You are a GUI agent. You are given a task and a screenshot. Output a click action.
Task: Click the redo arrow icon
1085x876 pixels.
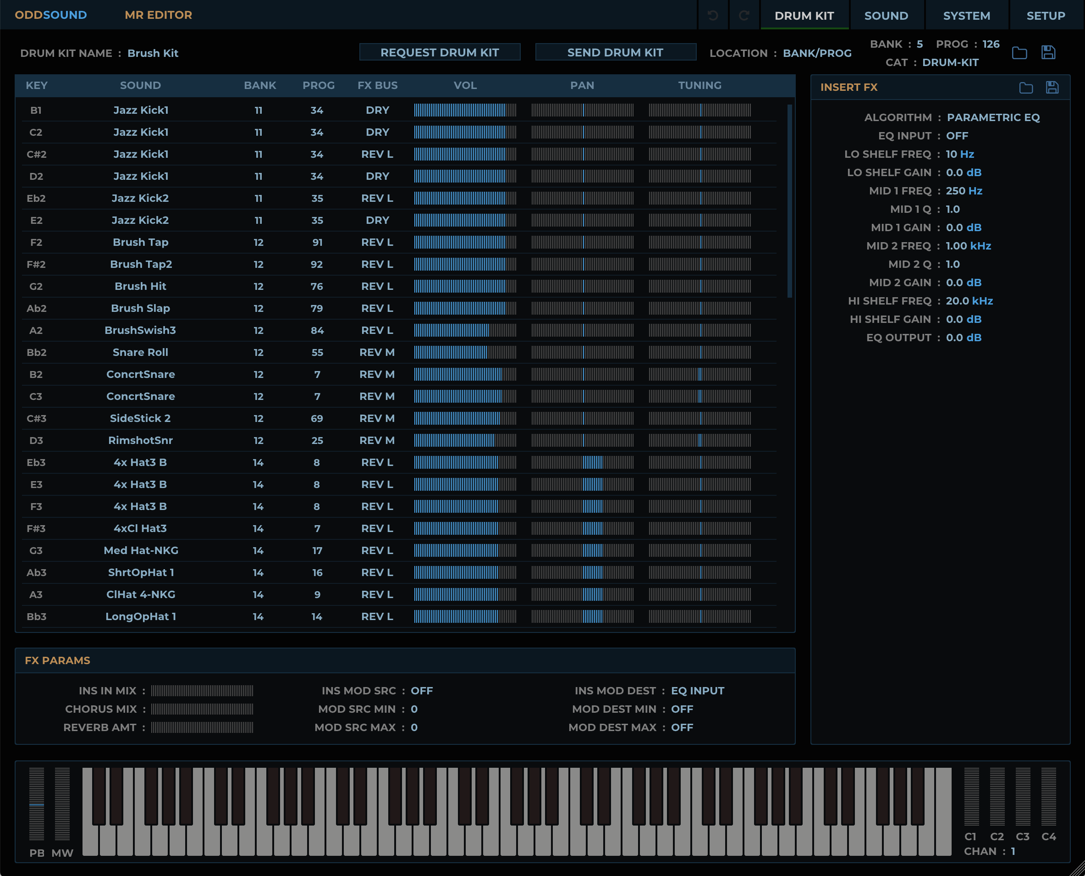(744, 15)
